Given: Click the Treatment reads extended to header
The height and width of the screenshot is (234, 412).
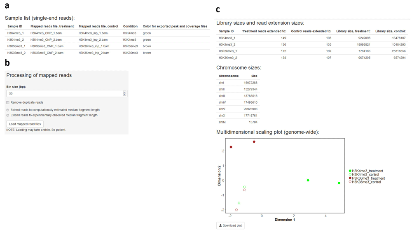Looking at the screenshot, I should [264, 31].
